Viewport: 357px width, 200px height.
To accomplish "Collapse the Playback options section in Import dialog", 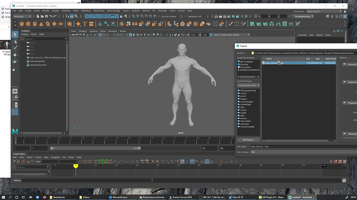I will pos(345,103).
